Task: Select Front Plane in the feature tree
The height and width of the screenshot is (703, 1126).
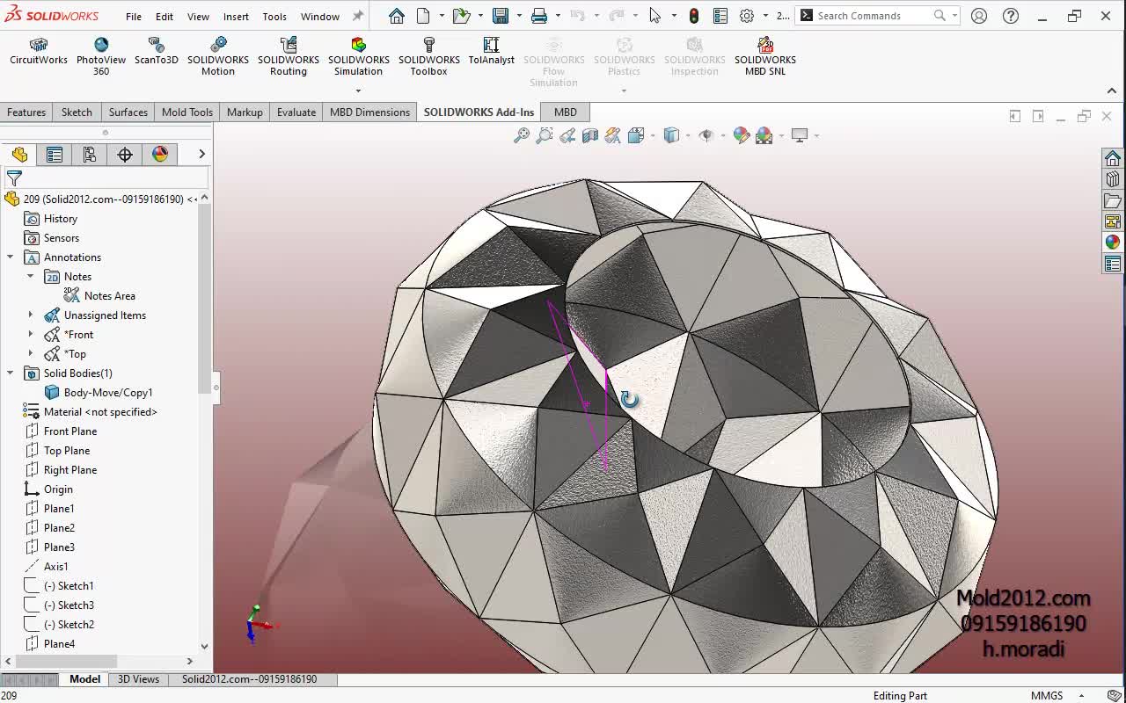Action: click(70, 431)
